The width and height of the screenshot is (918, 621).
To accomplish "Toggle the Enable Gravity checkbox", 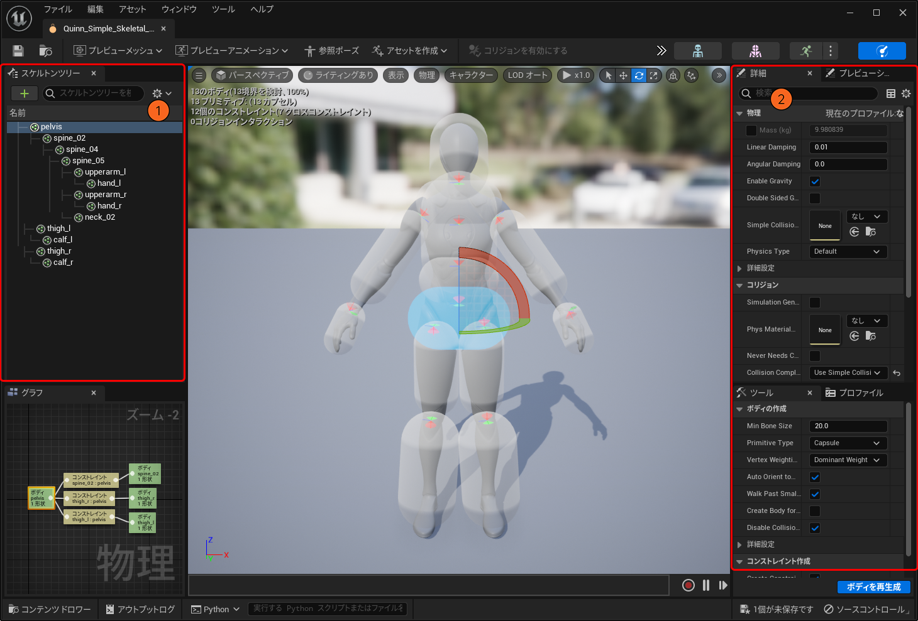I will click(815, 181).
